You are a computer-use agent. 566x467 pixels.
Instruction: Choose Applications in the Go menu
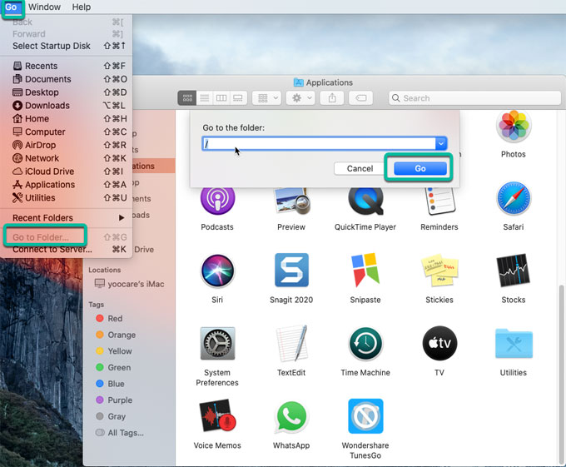67,185
